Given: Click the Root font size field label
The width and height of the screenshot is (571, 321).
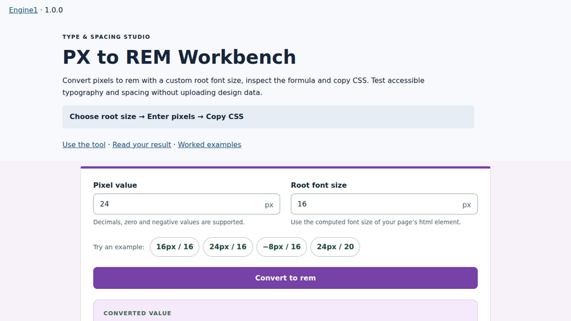Looking at the screenshot, I should (319, 185).
